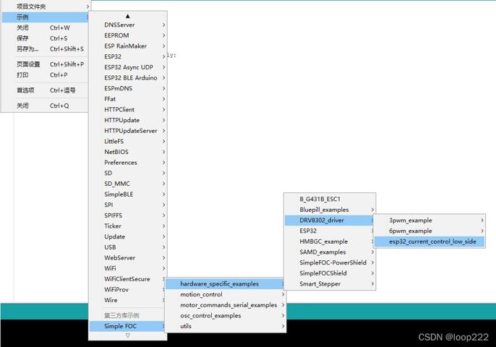Expand arrow beside motion_control

[x=283, y=294]
